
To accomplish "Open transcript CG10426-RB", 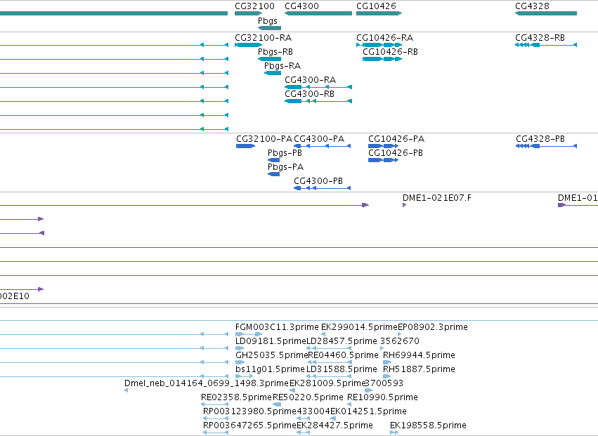I will tap(390, 52).
